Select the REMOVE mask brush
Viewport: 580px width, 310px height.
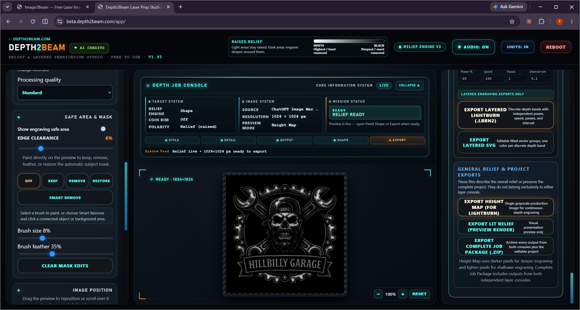tap(77, 181)
